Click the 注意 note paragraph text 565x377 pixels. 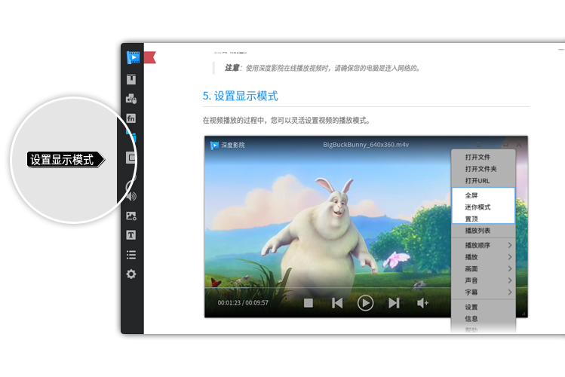323,68
